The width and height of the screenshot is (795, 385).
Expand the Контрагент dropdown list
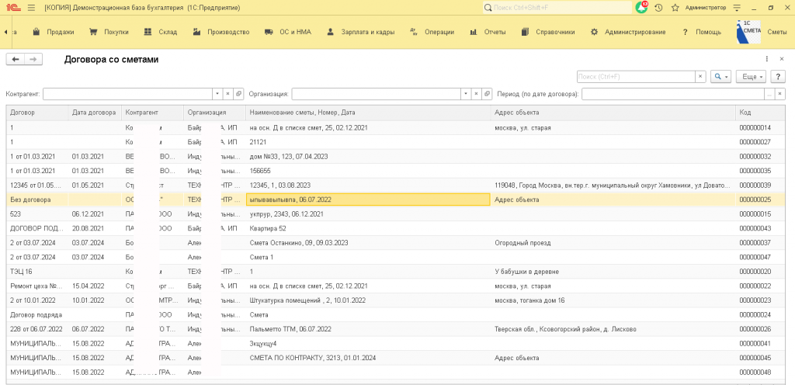pos(217,94)
